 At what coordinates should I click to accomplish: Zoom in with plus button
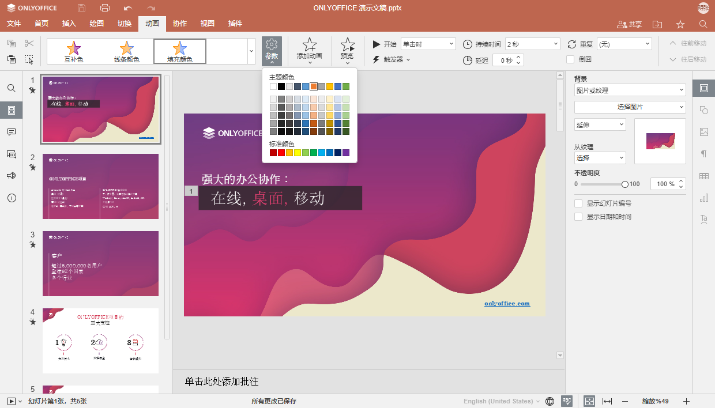686,401
